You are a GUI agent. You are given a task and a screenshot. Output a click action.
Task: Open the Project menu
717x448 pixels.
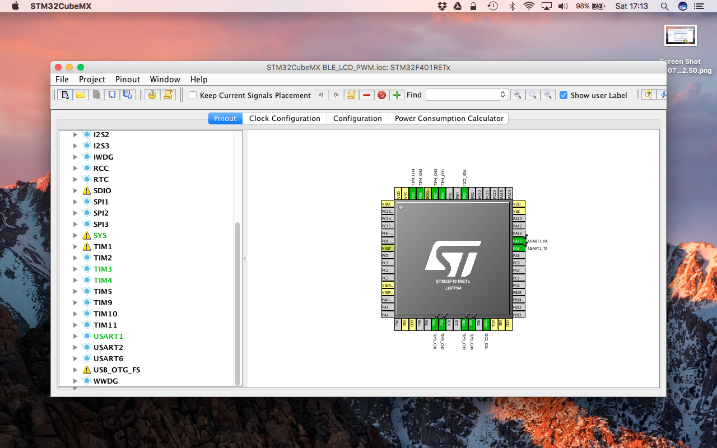[x=92, y=80]
